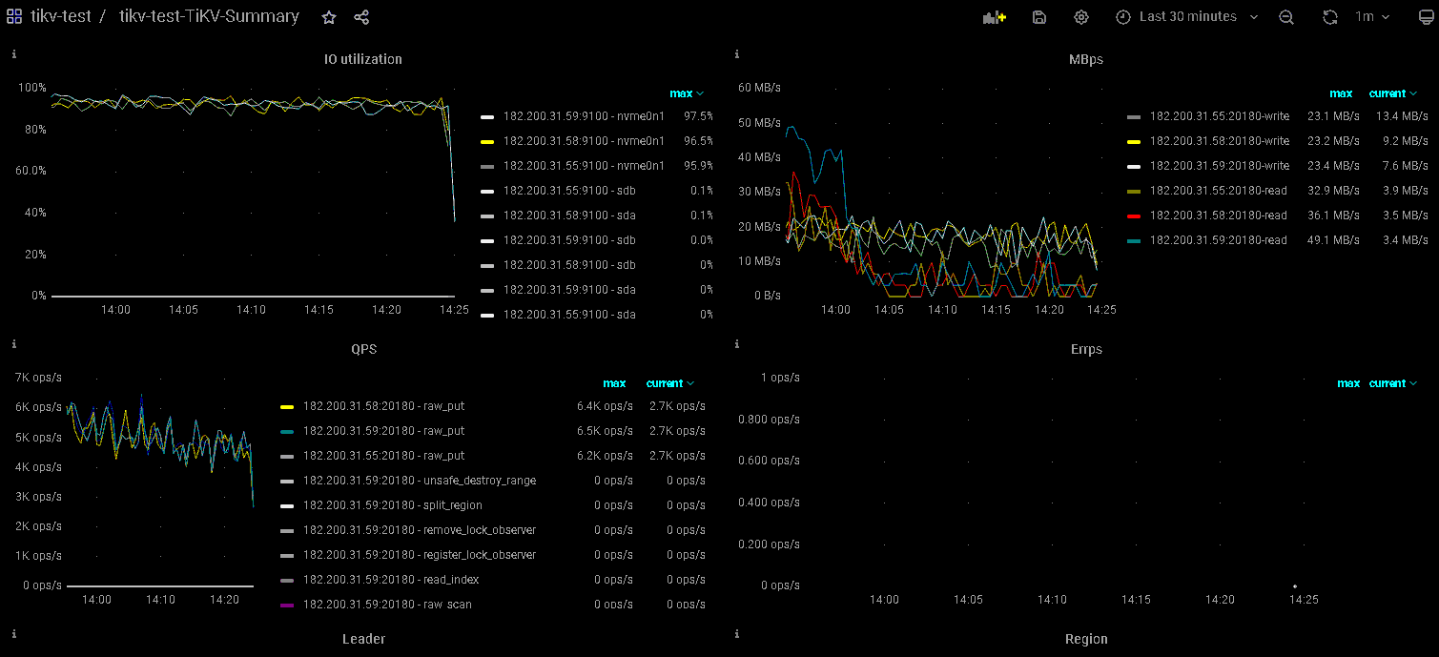Open the MBps panel title menu
The width and height of the screenshot is (1439, 657).
[x=1085, y=59]
